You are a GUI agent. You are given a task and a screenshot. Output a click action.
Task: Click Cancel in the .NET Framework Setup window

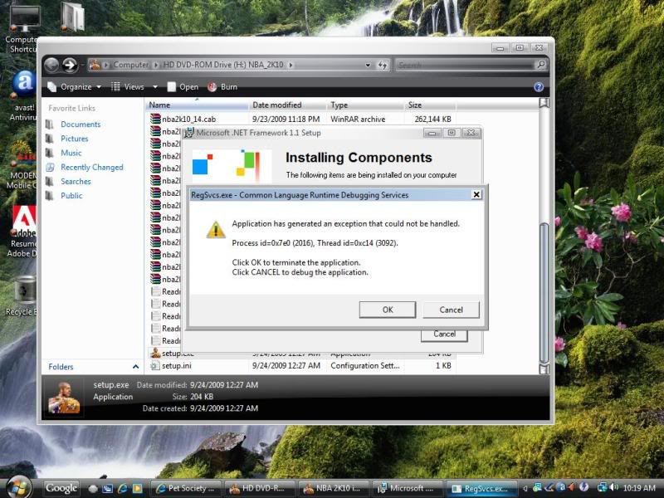click(x=444, y=334)
